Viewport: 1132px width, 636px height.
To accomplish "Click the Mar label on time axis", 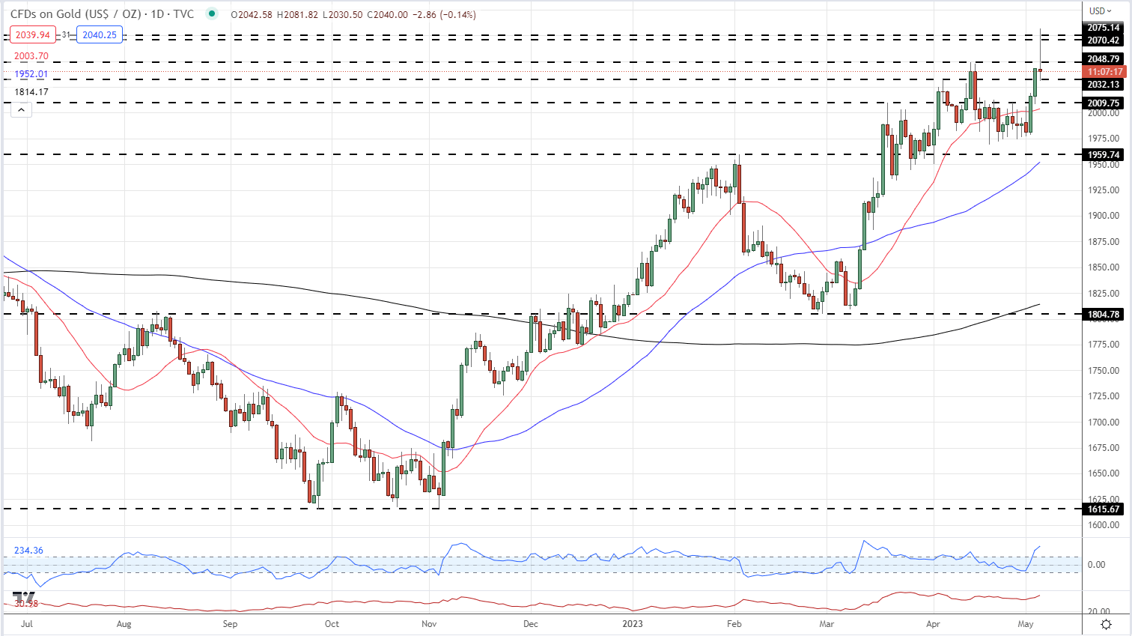I will click(x=827, y=623).
